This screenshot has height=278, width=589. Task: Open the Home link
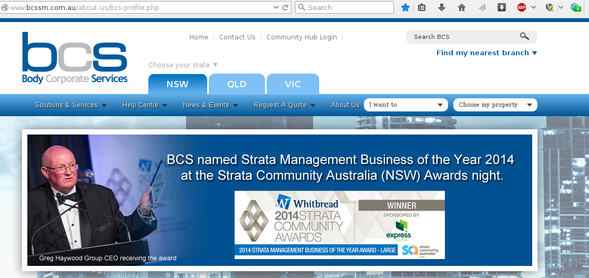click(x=199, y=37)
